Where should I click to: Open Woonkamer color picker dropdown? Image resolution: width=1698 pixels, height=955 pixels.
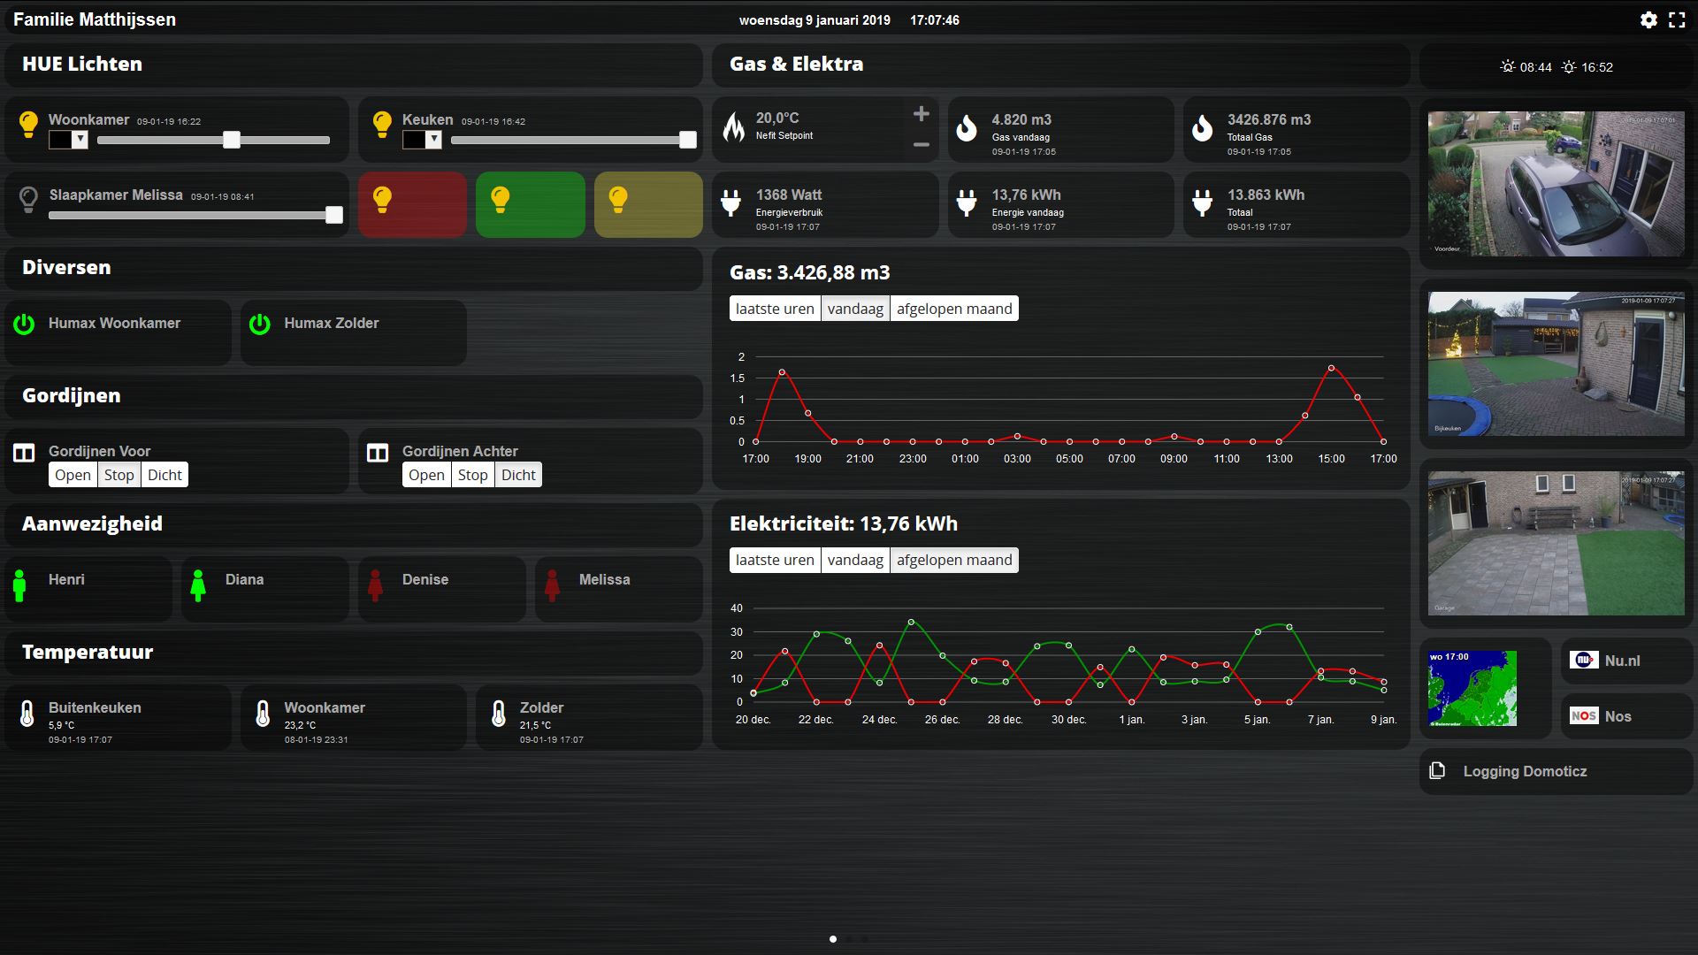[x=80, y=139]
